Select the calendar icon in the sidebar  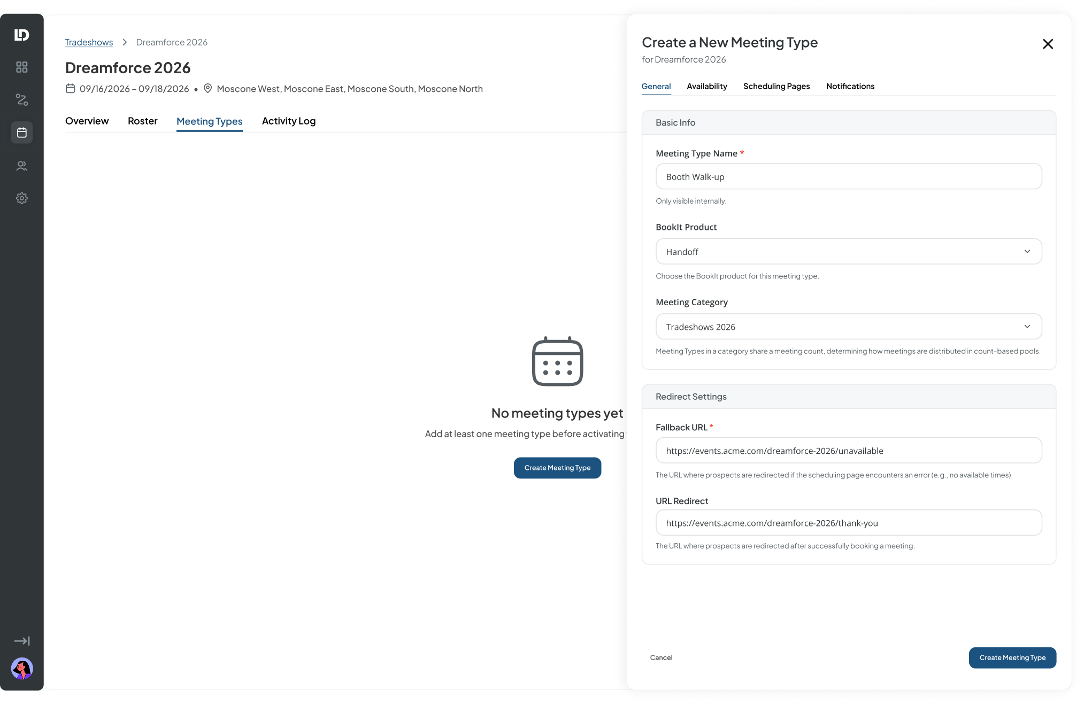coord(22,133)
